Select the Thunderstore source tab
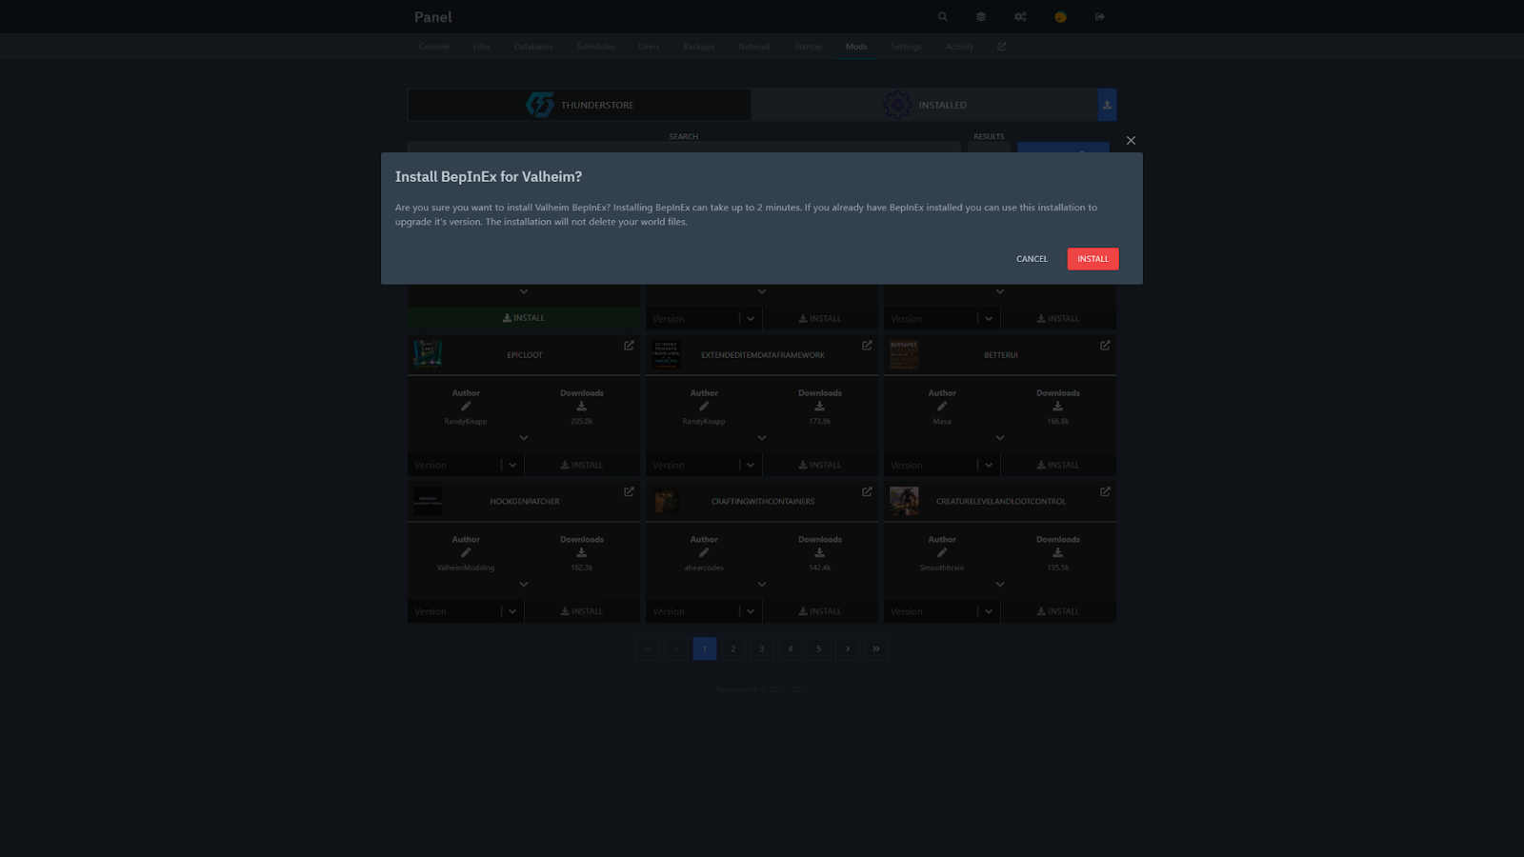The image size is (1524, 857). click(x=579, y=105)
